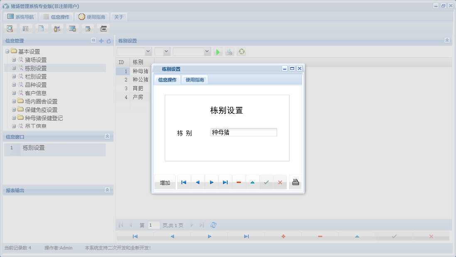This screenshot has height=257, width=456.
Task: Collapse the 信息窗口 panel
Action: coord(107,136)
